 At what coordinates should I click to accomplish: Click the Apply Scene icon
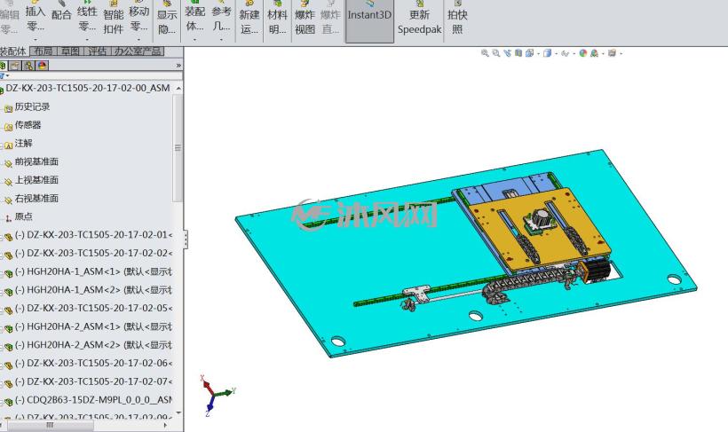click(594, 53)
